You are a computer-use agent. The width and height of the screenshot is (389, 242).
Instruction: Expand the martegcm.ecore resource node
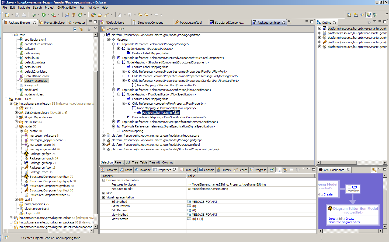coord(103,136)
